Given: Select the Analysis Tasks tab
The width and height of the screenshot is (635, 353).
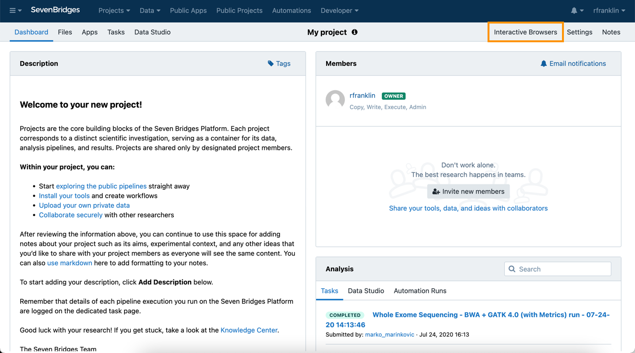Looking at the screenshot, I should 330,291.
